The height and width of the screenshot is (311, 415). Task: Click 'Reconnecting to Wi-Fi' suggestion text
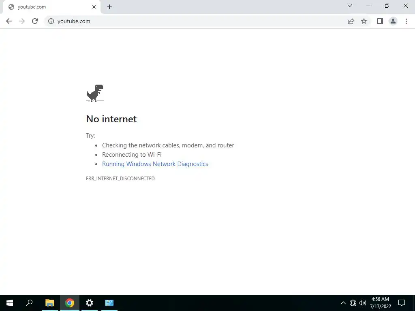pyautogui.click(x=132, y=155)
